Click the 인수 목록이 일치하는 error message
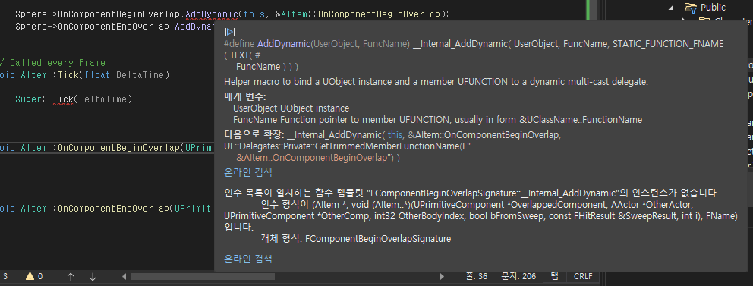753x286 pixels. click(471, 194)
